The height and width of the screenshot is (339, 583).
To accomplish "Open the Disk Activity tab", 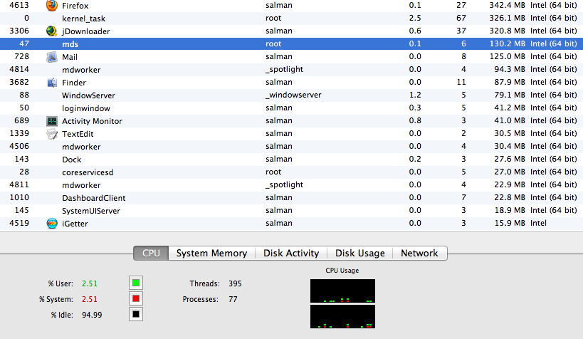I will pos(291,253).
